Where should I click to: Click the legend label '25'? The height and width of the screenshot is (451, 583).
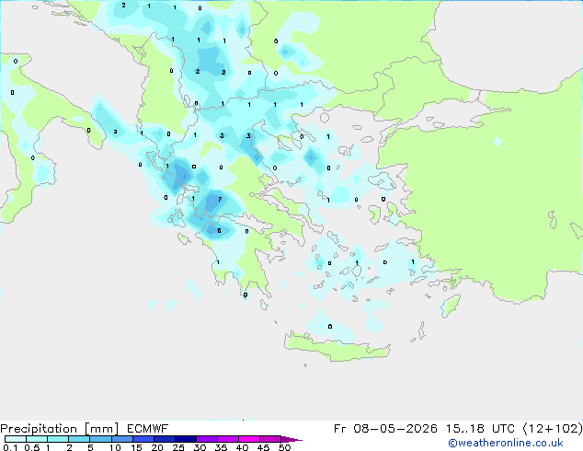(178, 447)
